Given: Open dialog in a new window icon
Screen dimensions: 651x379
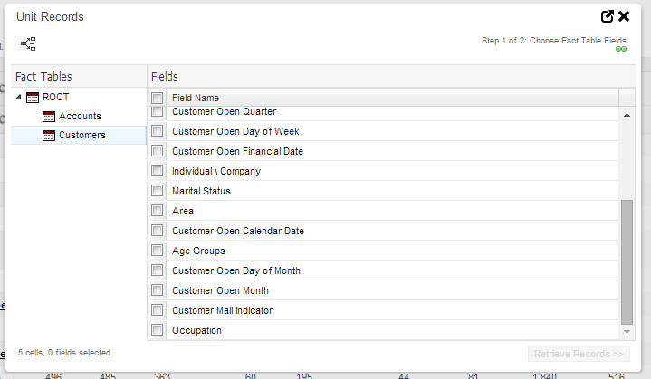Looking at the screenshot, I should pyautogui.click(x=608, y=16).
